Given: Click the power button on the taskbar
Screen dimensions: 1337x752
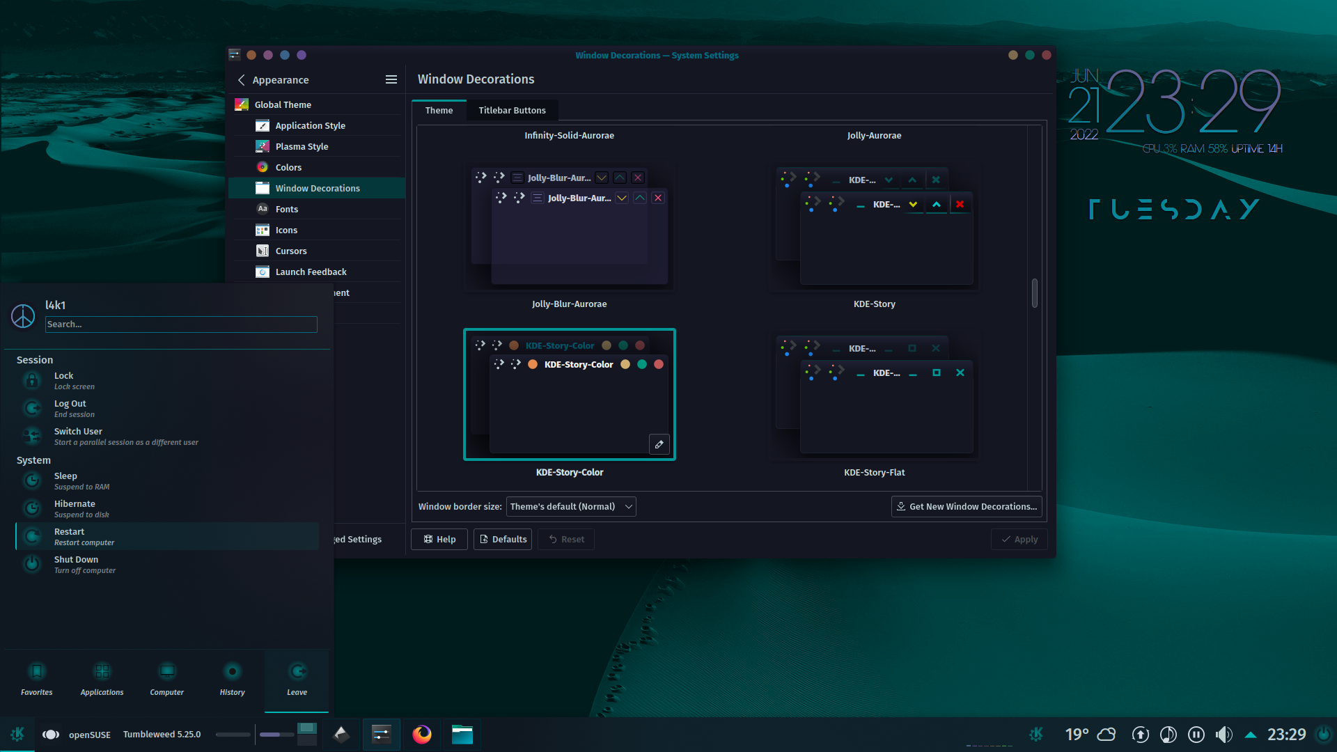Looking at the screenshot, I should [x=1324, y=734].
